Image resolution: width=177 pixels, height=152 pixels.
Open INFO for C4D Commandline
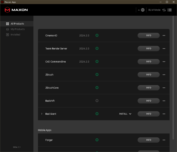[x=149, y=62]
